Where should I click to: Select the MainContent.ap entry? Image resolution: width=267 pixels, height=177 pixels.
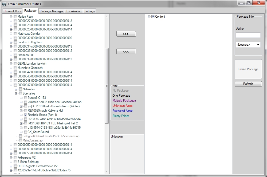pos(33,140)
